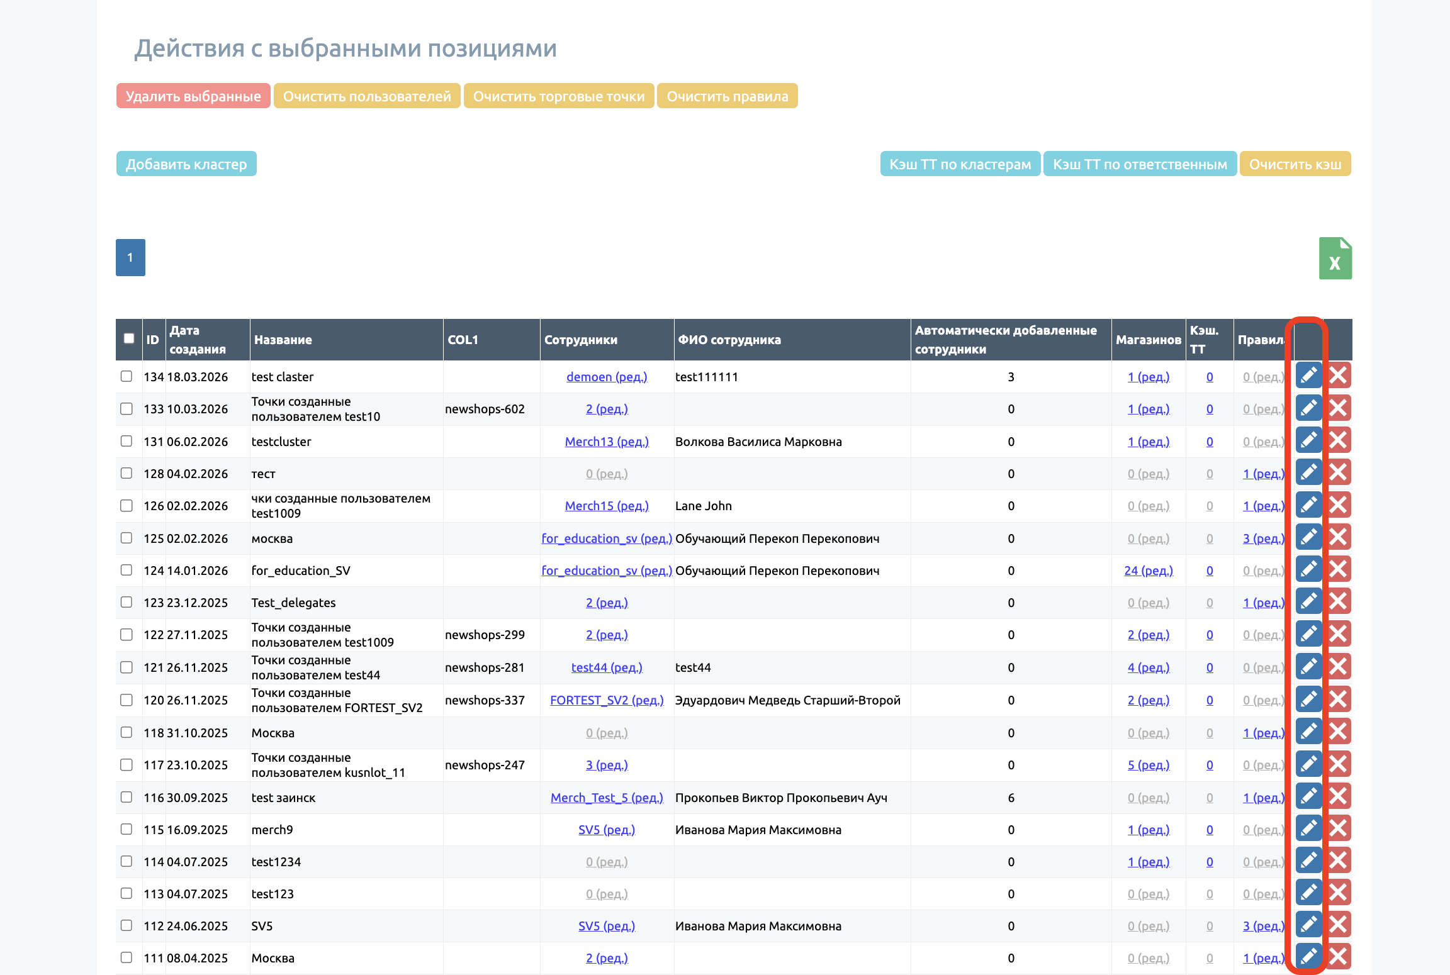1450x975 pixels.
Task: Check the checkbox for cluster ID 134
Action: coord(126,376)
